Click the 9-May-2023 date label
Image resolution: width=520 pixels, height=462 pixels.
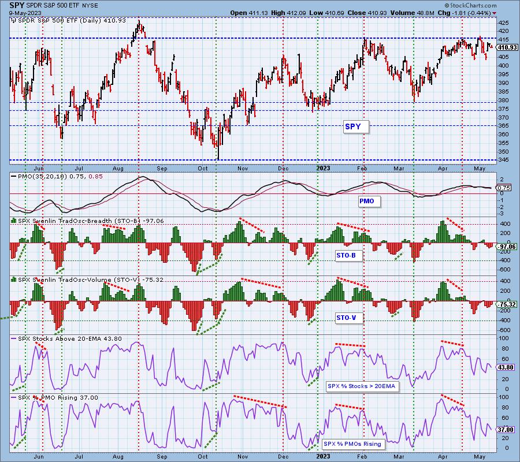(x=25, y=13)
